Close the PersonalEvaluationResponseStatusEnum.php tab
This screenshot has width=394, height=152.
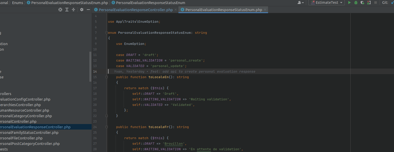(x=265, y=10)
